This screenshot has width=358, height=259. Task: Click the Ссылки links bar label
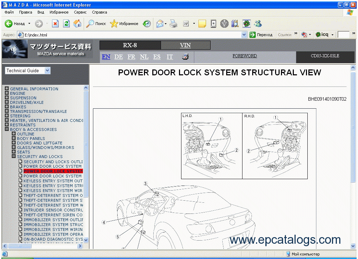tap(284, 35)
